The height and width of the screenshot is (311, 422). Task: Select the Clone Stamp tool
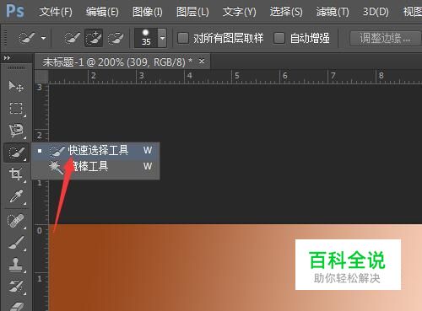tap(16, 265)
